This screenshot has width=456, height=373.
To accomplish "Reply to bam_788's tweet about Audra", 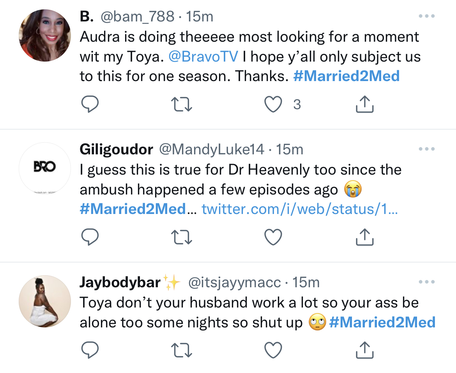I will (x=90, y=104).
